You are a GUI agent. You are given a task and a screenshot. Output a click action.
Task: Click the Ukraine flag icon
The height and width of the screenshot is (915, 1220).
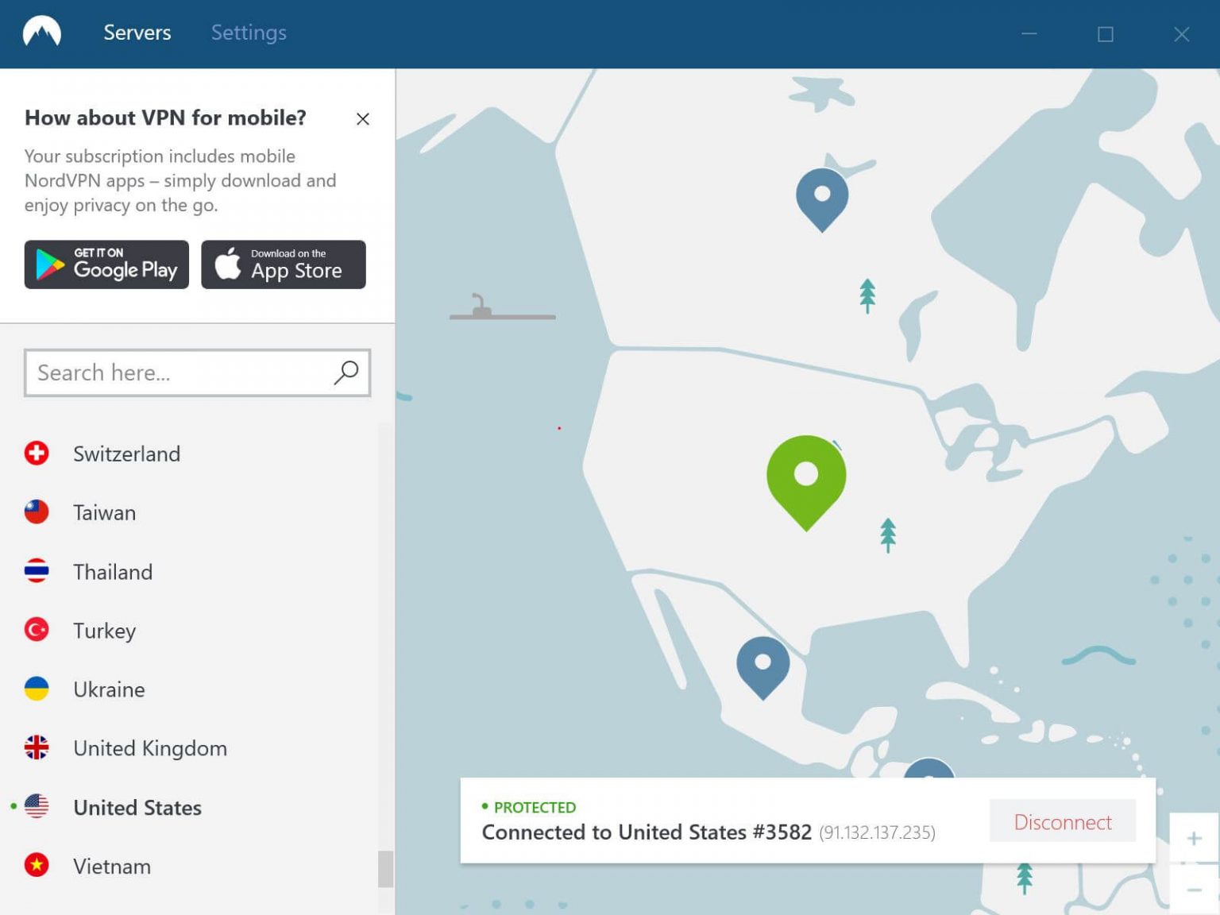click(x=37, y=689)
